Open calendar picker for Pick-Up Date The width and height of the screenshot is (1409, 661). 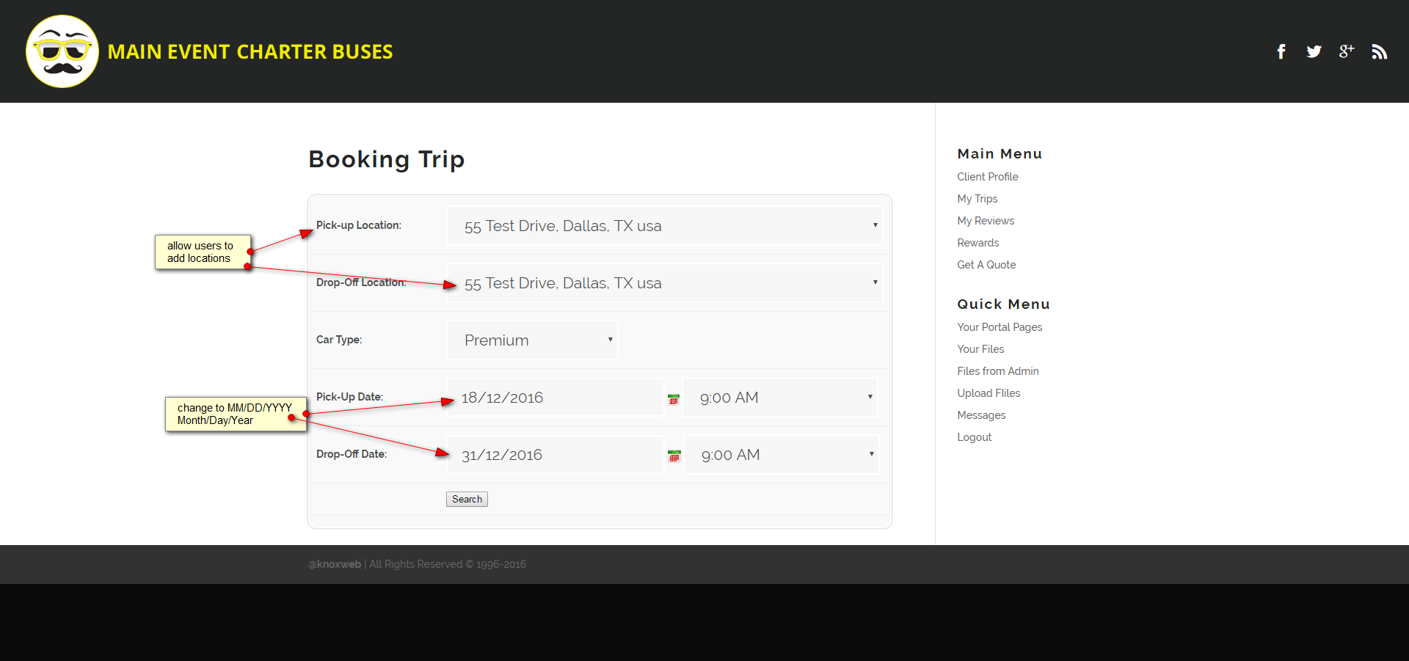tap(674, 399)
